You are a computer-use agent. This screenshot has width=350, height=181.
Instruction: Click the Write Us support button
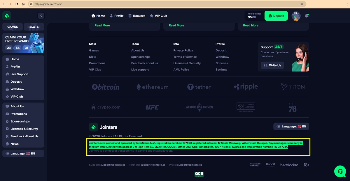click(x=272, y=65)
